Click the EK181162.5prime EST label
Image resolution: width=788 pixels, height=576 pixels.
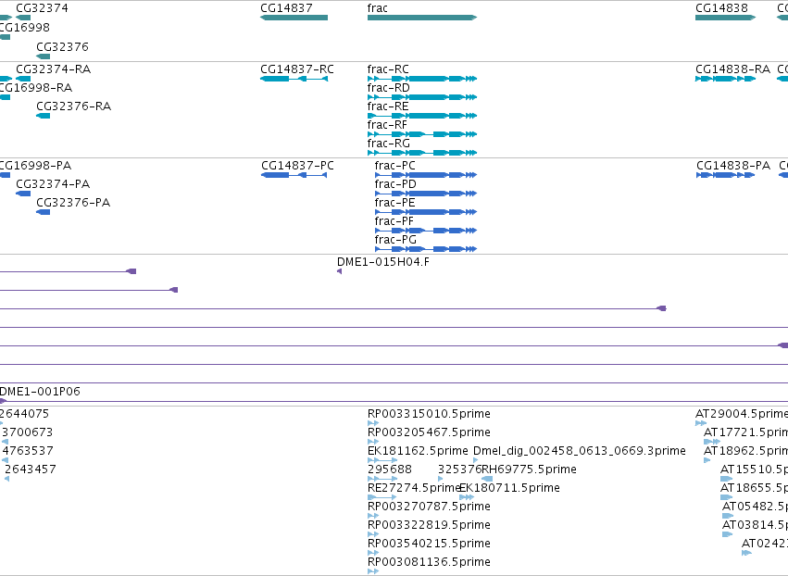[x=418, y=451]
